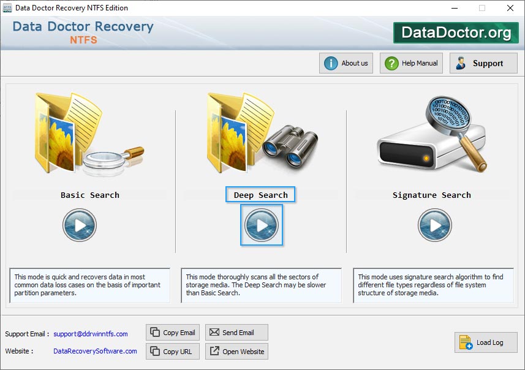This screenshot has height=370, width=525.
Task: Start the Deep Search play button
Action: 261,225
